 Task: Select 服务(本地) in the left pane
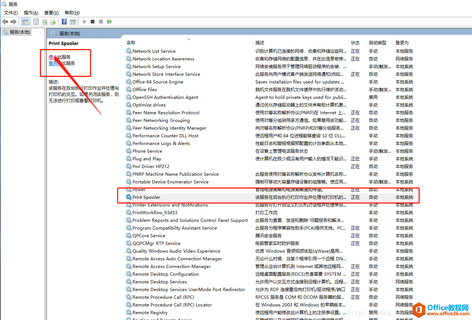(17, 32)
